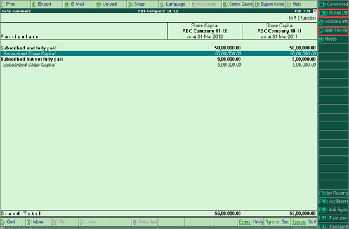Screen dimensions: 349x229
Task: Toggle F1 Condensed view
Action: click(x=333, y=4)
